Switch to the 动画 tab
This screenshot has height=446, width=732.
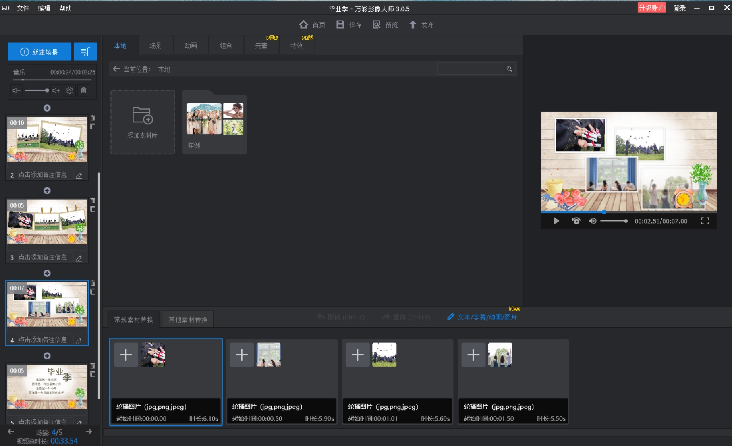point(191,46)
